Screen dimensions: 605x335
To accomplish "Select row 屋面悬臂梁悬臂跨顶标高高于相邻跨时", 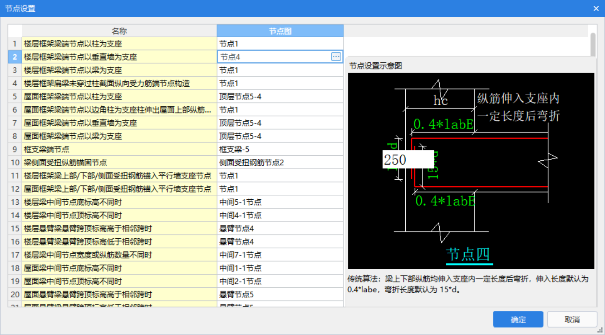I will 119,294.
